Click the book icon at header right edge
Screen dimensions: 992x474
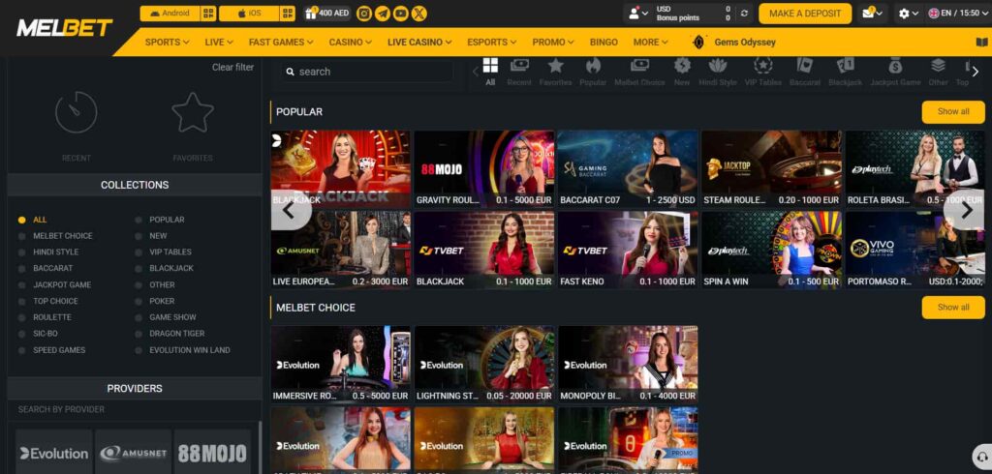pos(981,43)
